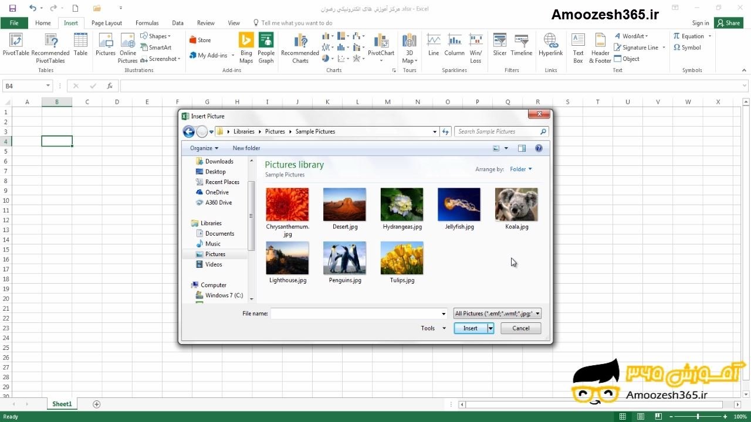This screenshot has width=751, height=422.
Task: Insert SmartArt graphic
Action: (x=156, y=47)
